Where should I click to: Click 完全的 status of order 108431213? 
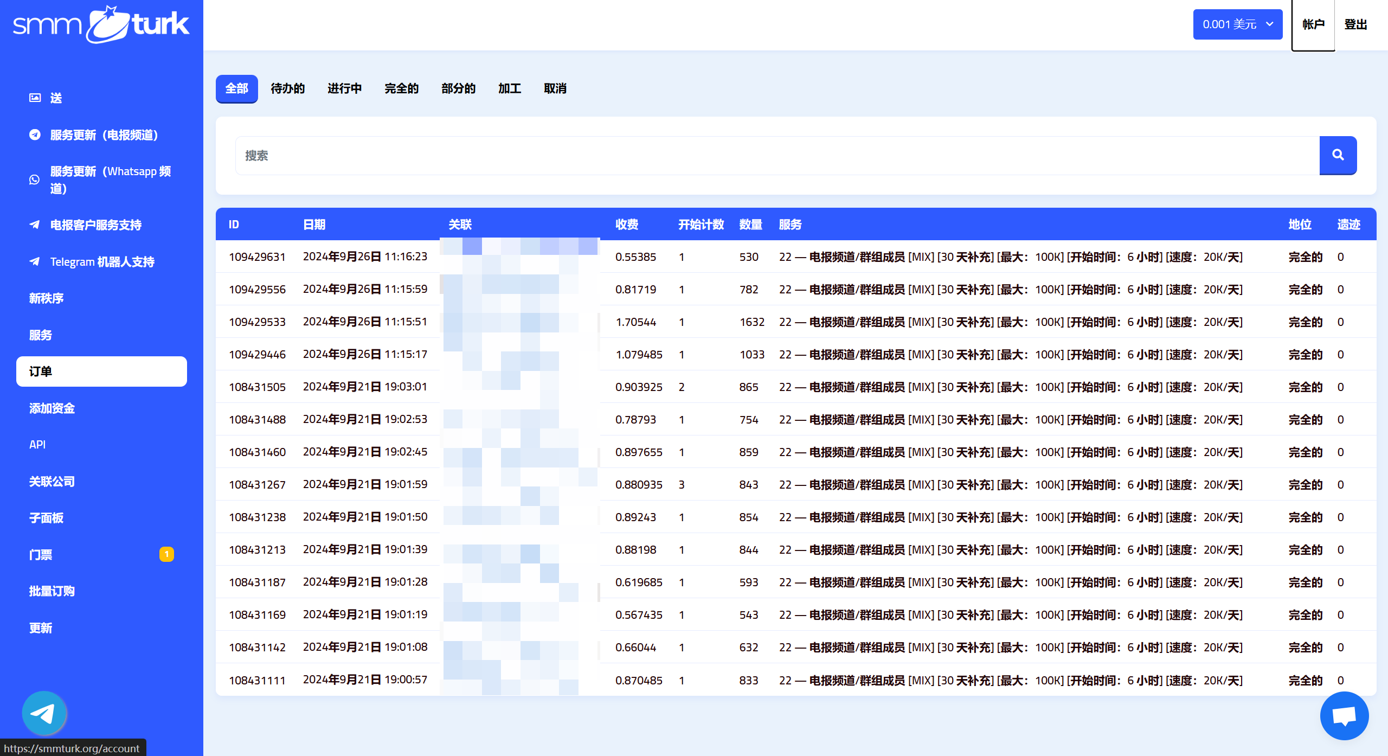pyautogui.click(x=1306, y=550)
